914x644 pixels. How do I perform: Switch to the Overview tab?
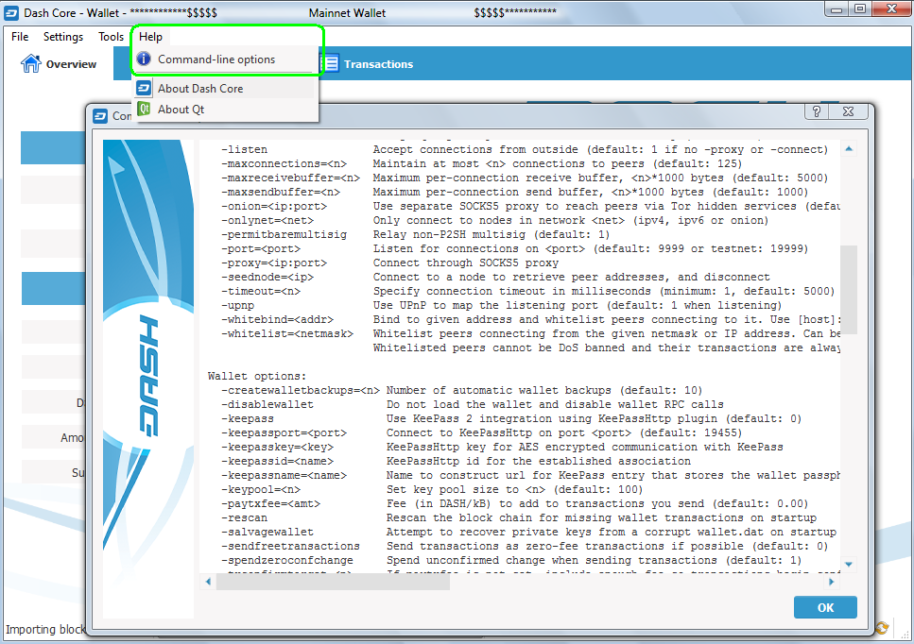[59, 64]
